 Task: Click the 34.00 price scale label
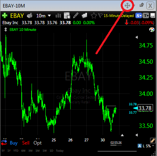pyautogui.click(x=146, y=94)
